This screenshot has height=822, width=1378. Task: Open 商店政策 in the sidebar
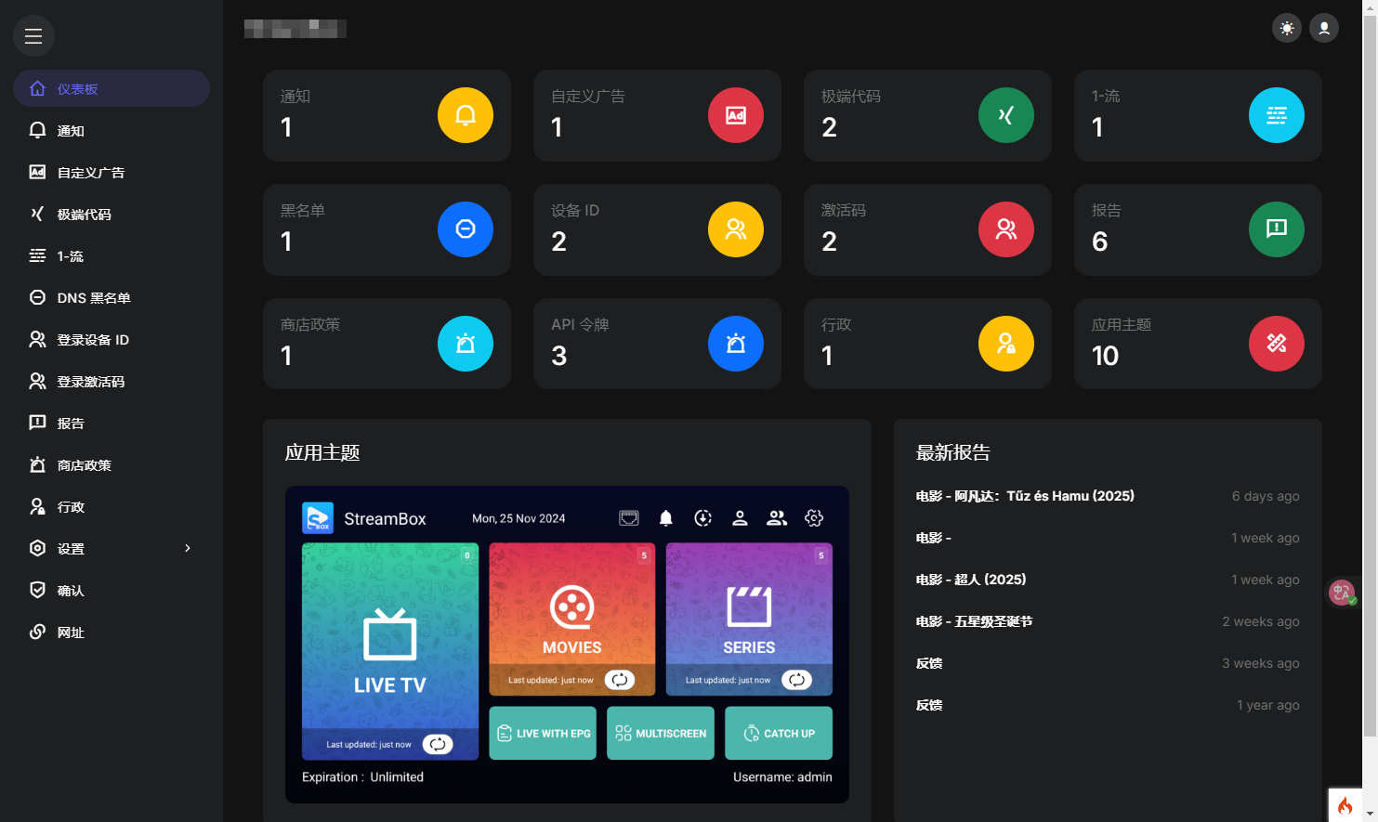pyautogui.click(x=112, y=464)
